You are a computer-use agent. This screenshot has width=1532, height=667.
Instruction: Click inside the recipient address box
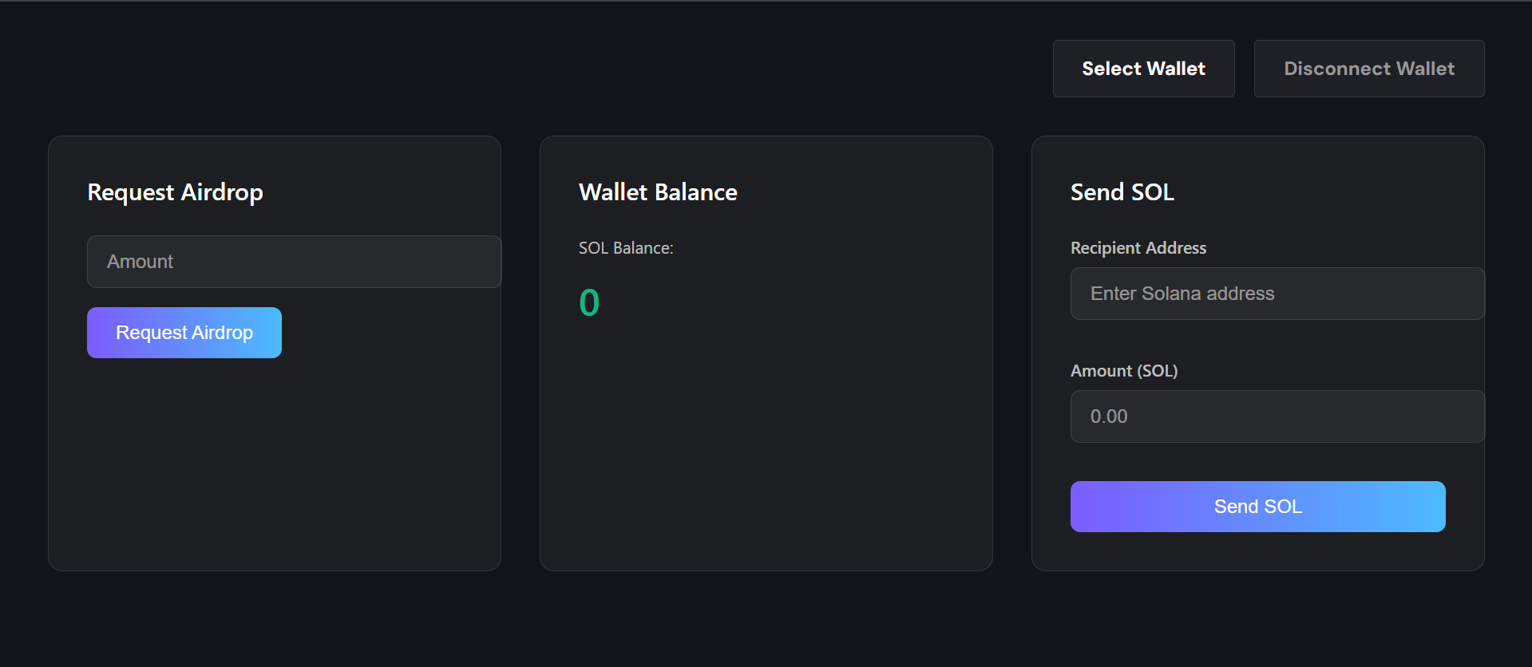click(x=1276, y=294)
